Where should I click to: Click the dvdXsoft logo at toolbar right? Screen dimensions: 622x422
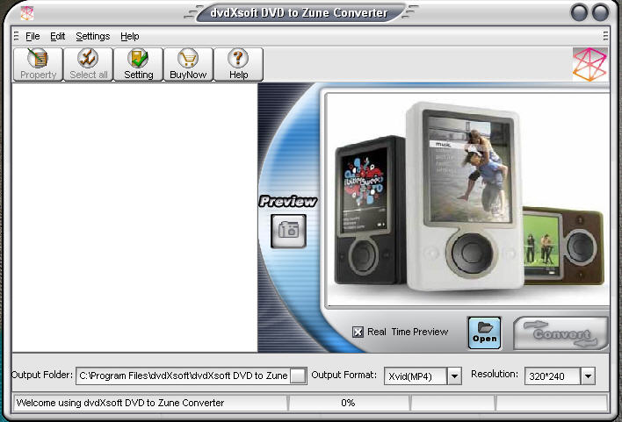[x=589, y=65]
